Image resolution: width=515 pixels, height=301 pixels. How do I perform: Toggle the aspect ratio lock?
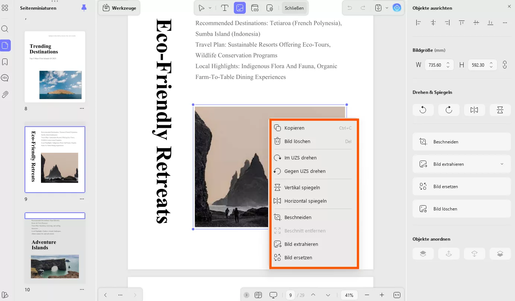pos(505,65)
